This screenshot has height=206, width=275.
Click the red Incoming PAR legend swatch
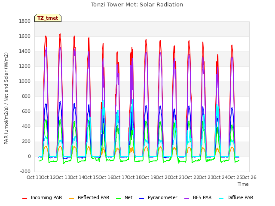point(25,198)
